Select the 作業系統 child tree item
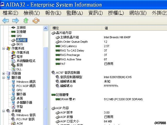167x125 pixels. (23, 53)
